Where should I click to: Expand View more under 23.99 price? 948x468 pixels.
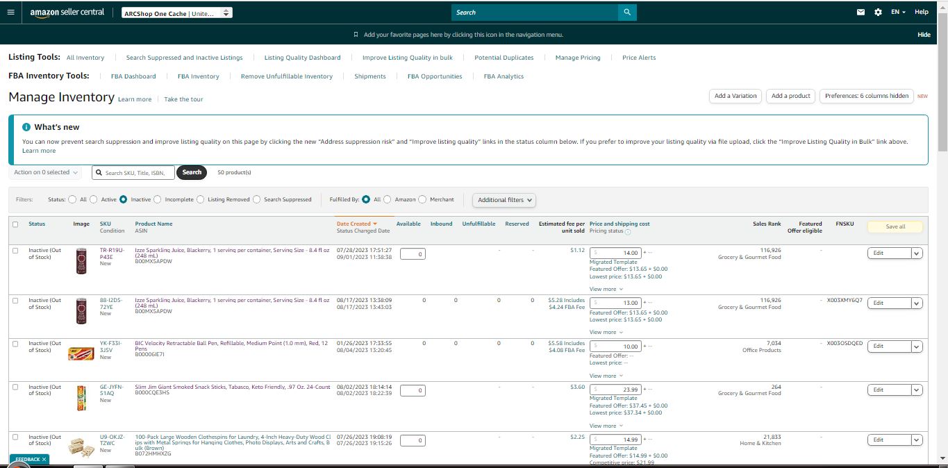pos(606,426)
